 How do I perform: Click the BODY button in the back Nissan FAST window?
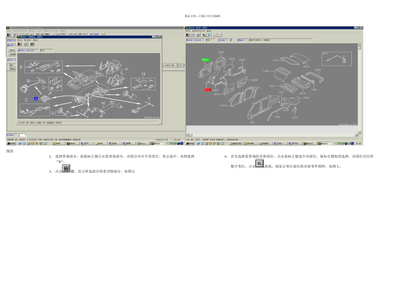click(x=12, y=50)
